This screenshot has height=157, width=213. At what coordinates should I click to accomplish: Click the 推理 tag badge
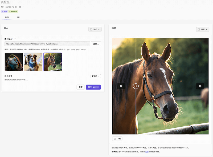click(4, 11)
